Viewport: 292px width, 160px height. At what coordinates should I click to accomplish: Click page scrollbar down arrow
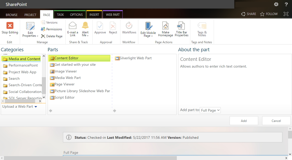(290, 154)
